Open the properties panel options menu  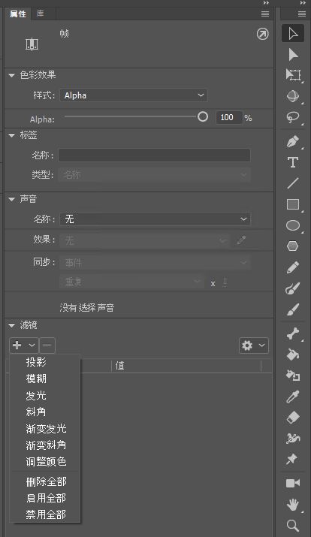pyautogui.click(x=265, y=14)
